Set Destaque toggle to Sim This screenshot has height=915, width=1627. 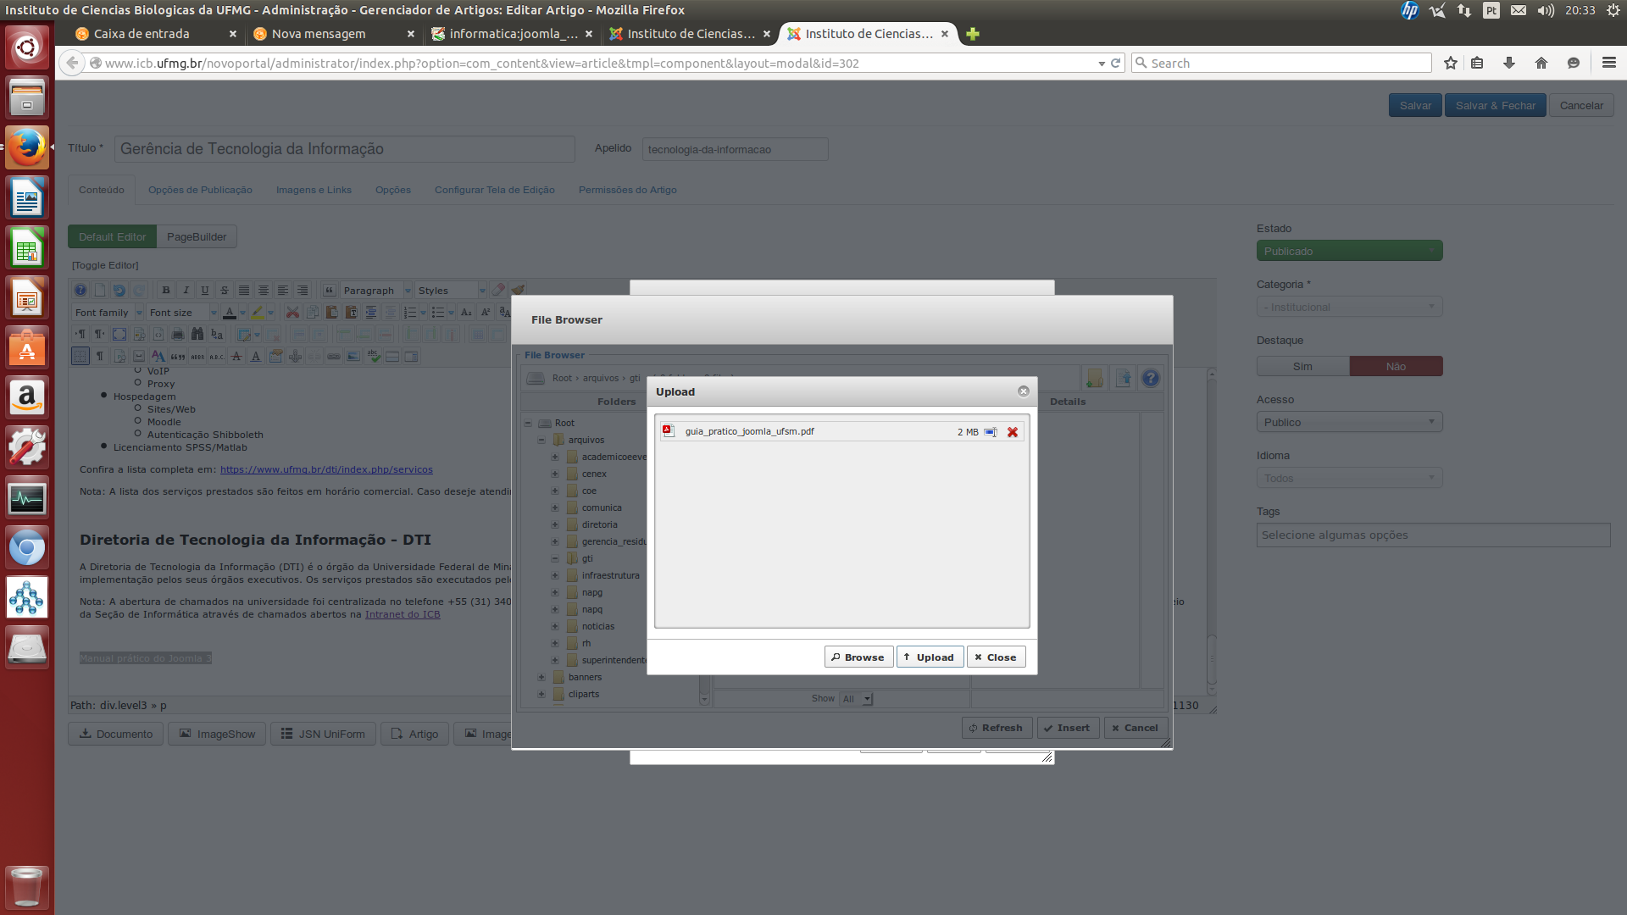coord(1302,367)
